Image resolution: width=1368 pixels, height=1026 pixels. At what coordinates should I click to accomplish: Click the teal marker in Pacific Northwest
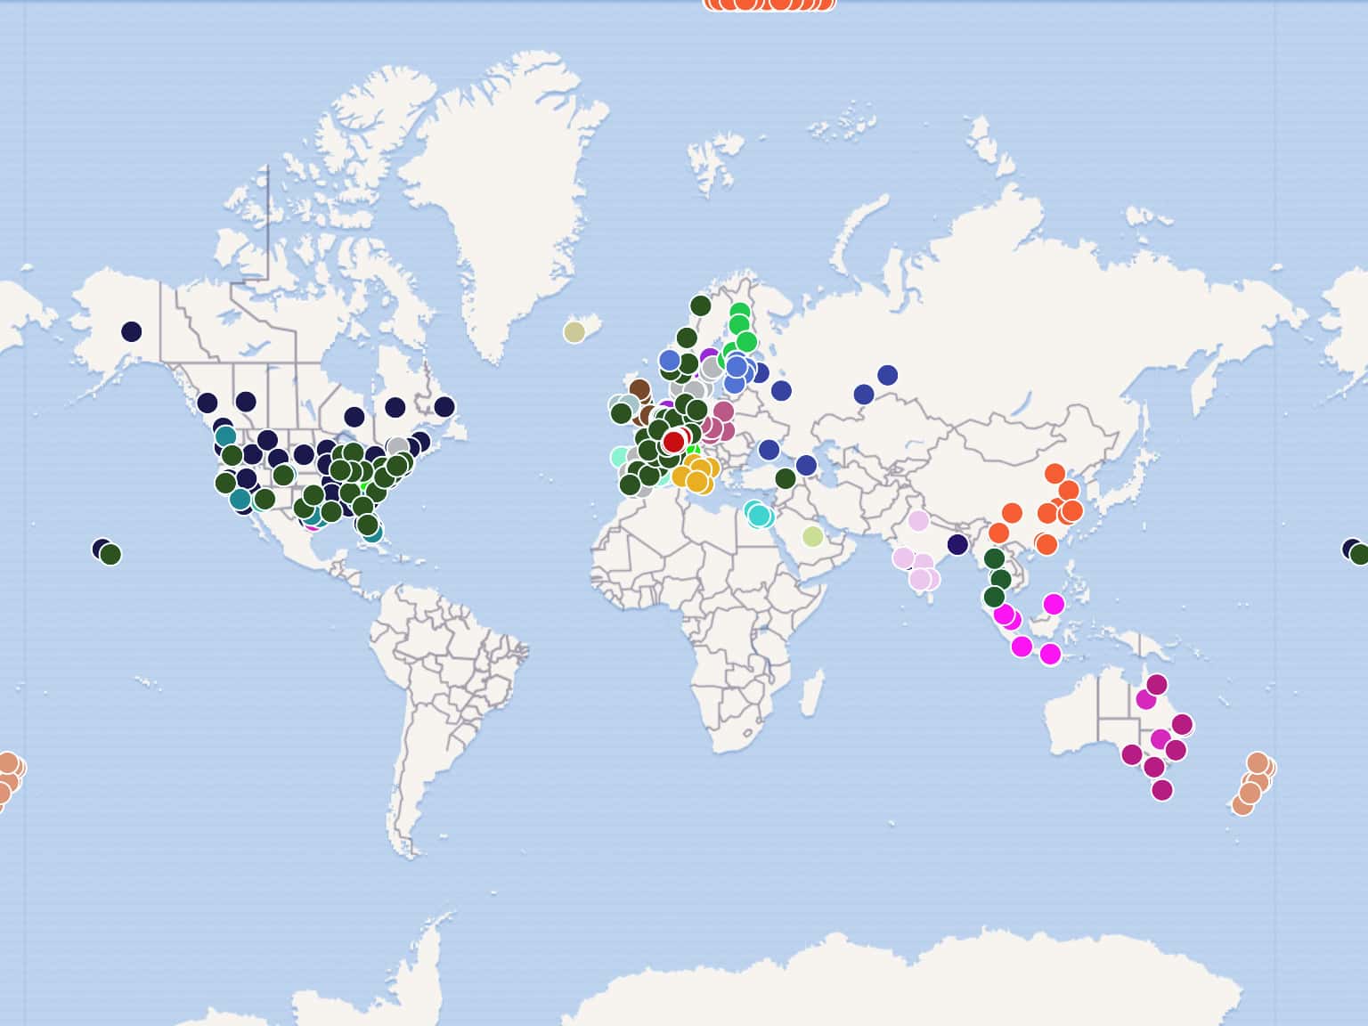(225, 436)
